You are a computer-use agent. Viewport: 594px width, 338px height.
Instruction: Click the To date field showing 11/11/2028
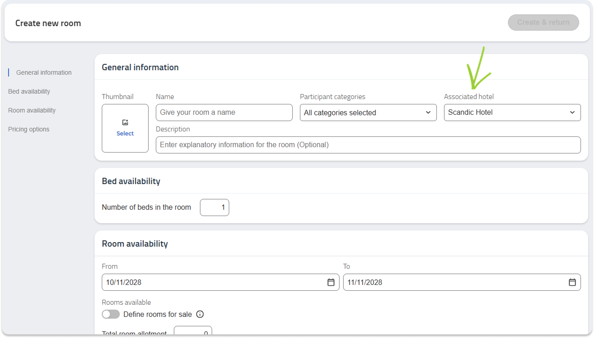click(462, 282)
